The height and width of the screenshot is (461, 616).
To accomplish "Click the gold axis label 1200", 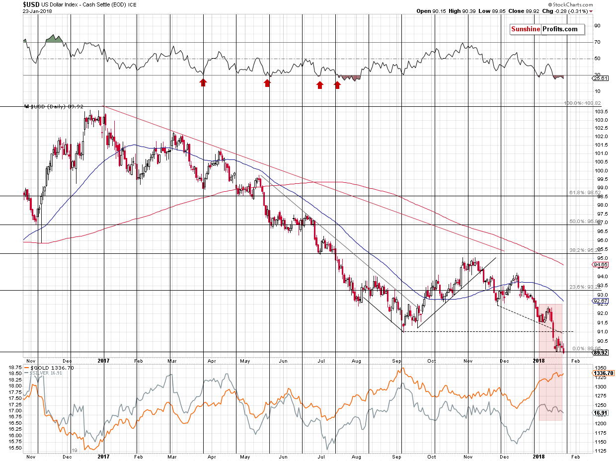I will [x=599, y=423].
